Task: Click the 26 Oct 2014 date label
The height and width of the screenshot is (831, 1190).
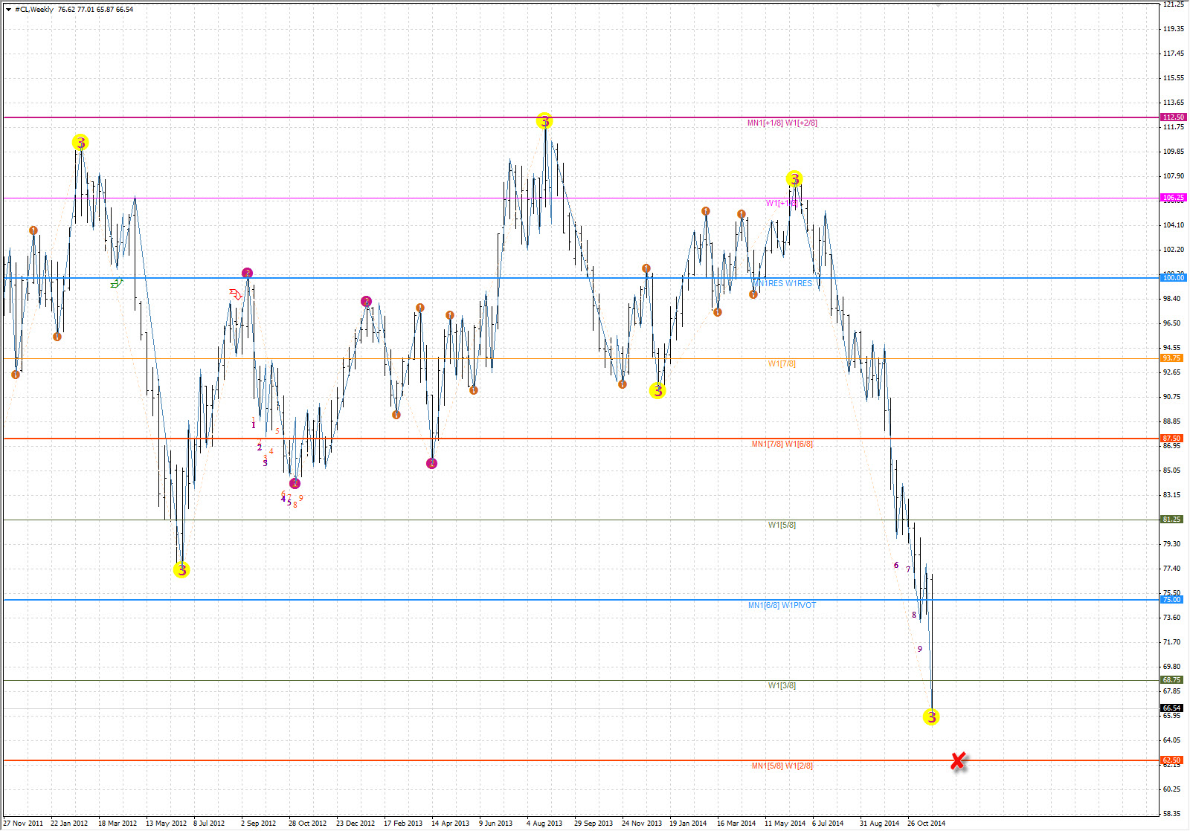Action: (926, 824)
